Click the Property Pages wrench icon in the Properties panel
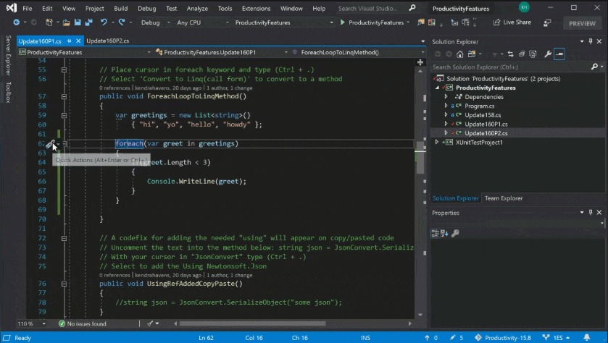The height and width of the screenshot is (343, 608). point(455,233)
